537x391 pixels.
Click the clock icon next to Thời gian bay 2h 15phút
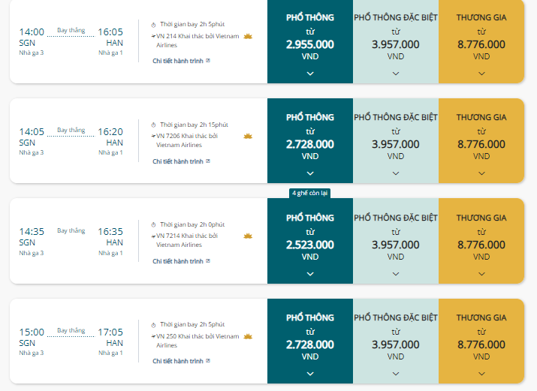click(x=153, y=125)
